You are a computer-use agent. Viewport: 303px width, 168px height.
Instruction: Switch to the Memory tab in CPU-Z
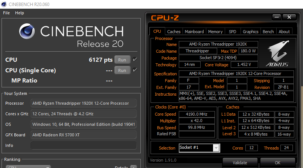coord(215,32)
